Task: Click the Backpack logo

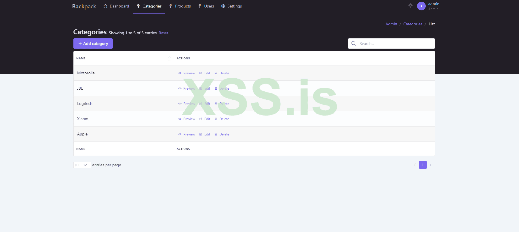Action: point(84,6)
